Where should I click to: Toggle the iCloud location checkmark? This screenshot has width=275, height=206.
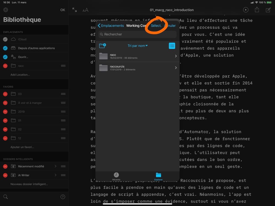coord(5,39)
